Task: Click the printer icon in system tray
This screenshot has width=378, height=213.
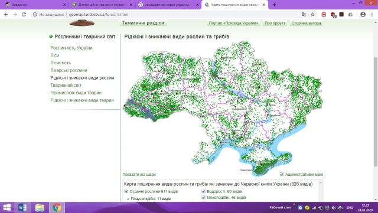Action: [x=340, y=208]
